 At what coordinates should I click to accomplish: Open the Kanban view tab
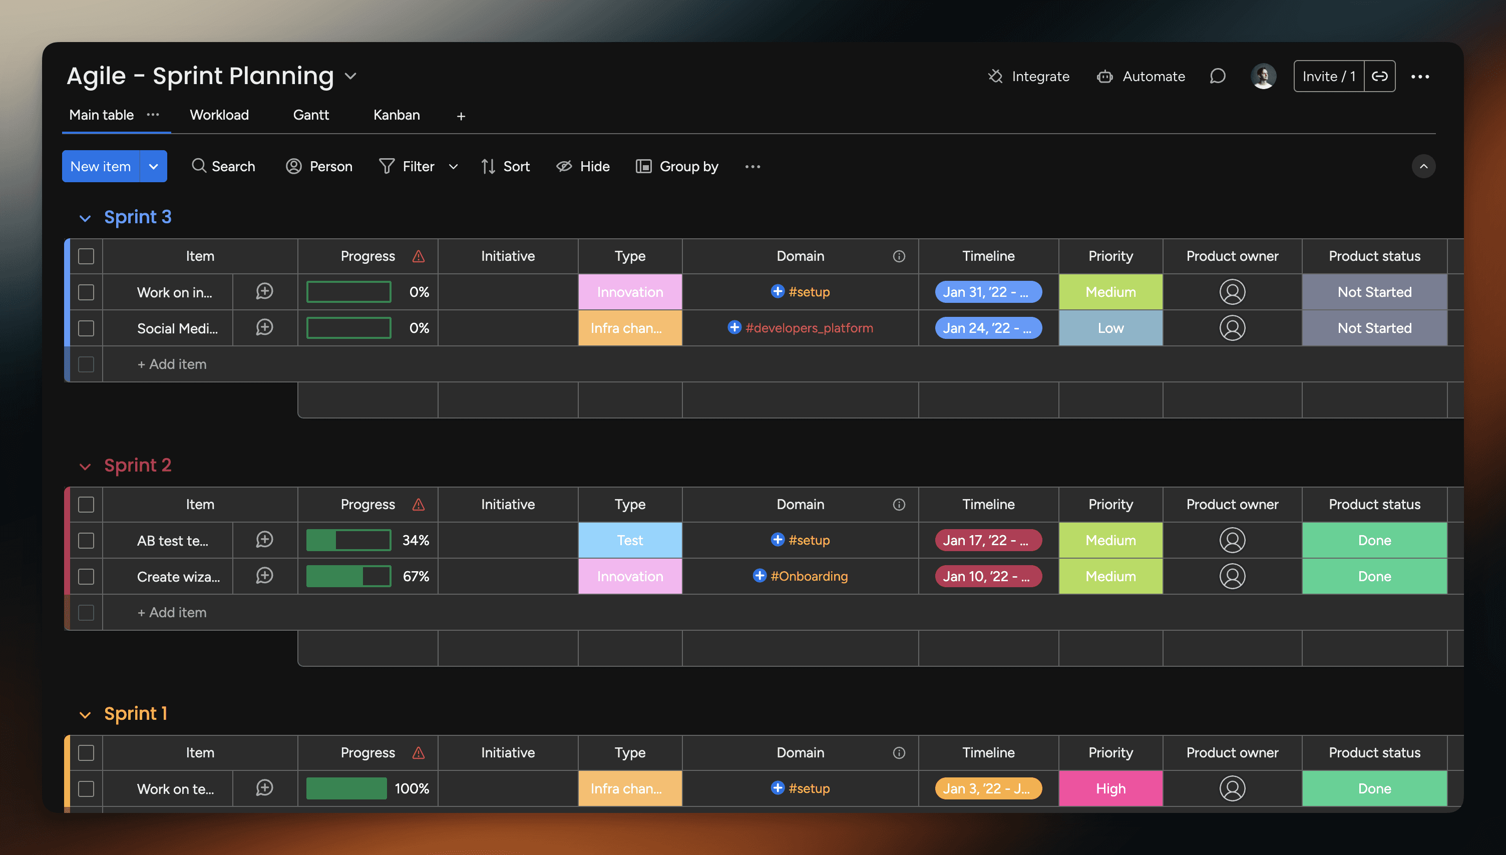397,115
